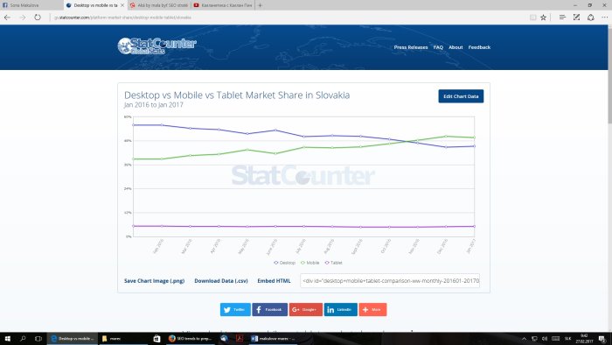Select the embed code text field

tap(390, 280)
